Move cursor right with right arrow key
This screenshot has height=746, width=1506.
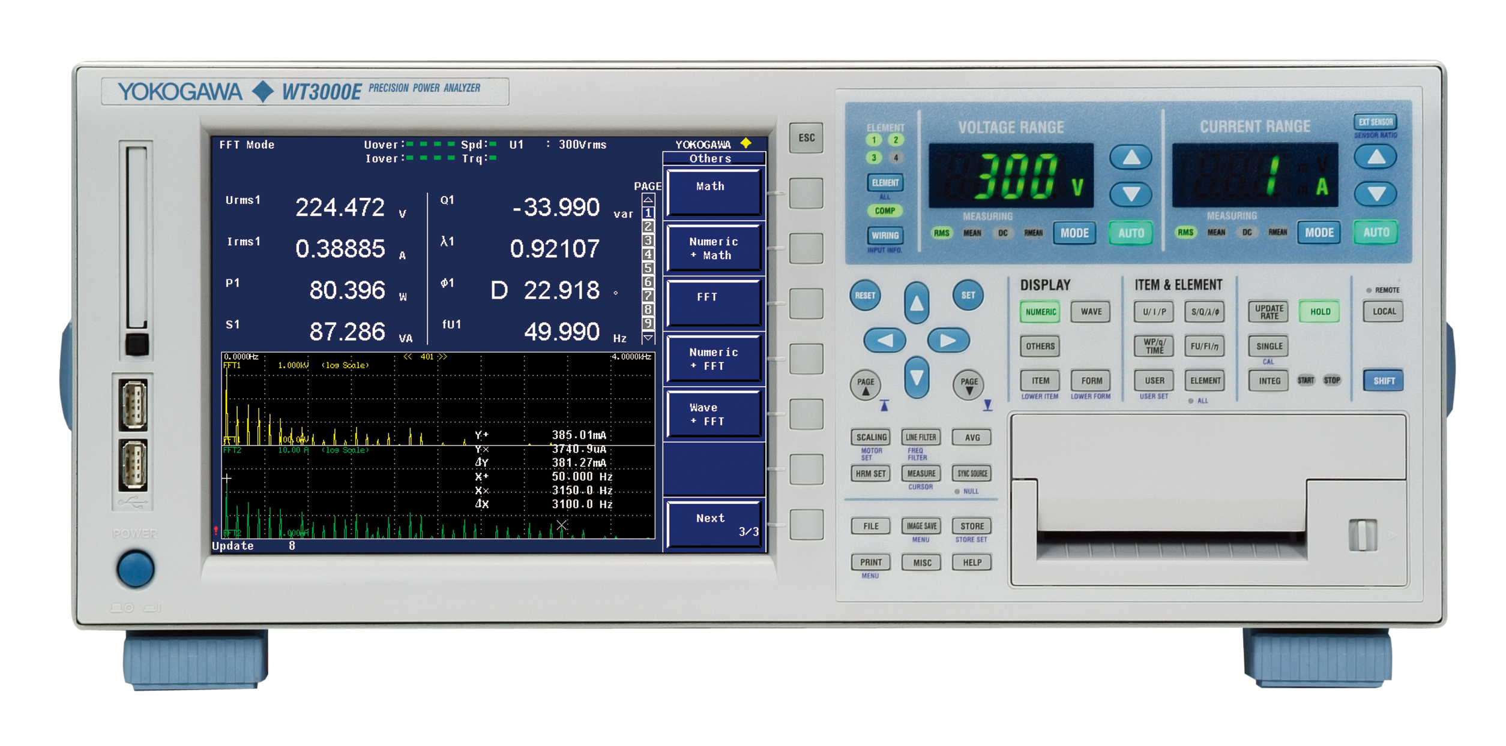[x=948, y=341]
